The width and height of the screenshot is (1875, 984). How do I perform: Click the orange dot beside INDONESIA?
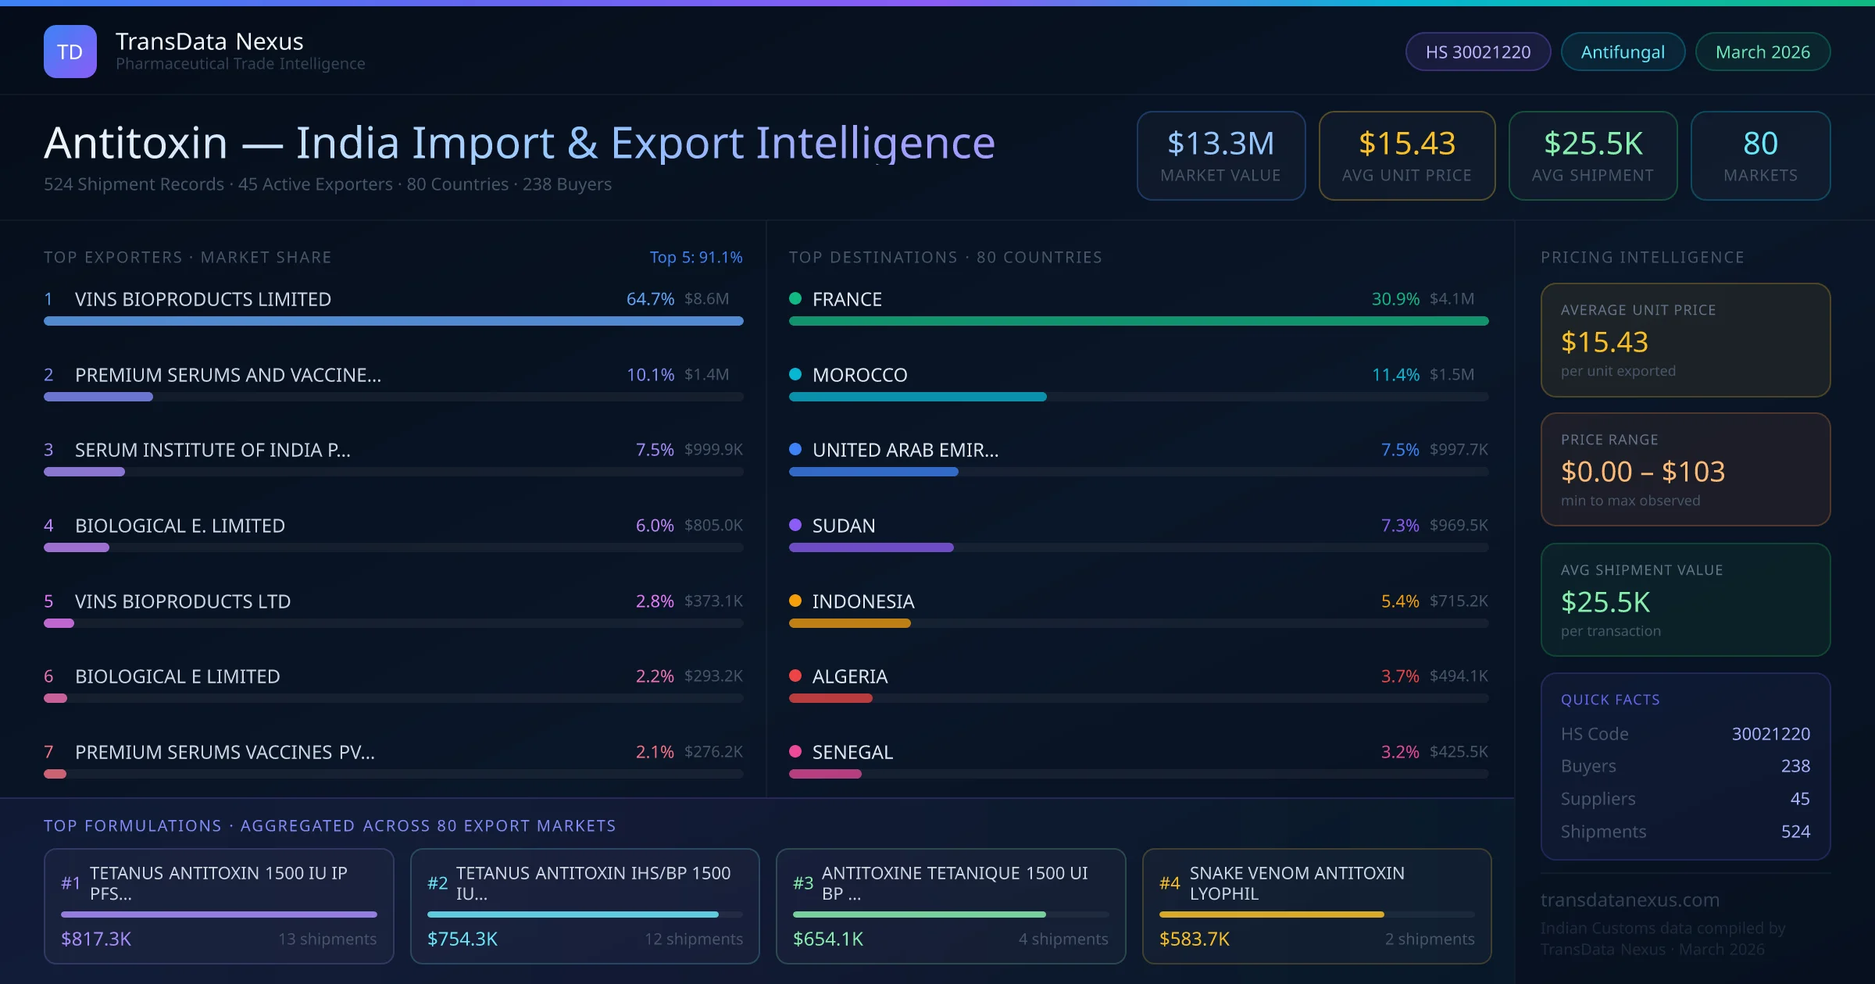click(x=795, y=601)
